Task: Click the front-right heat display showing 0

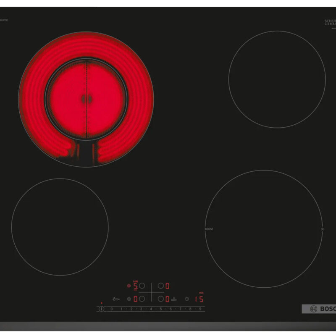Action: click(167, 299)
